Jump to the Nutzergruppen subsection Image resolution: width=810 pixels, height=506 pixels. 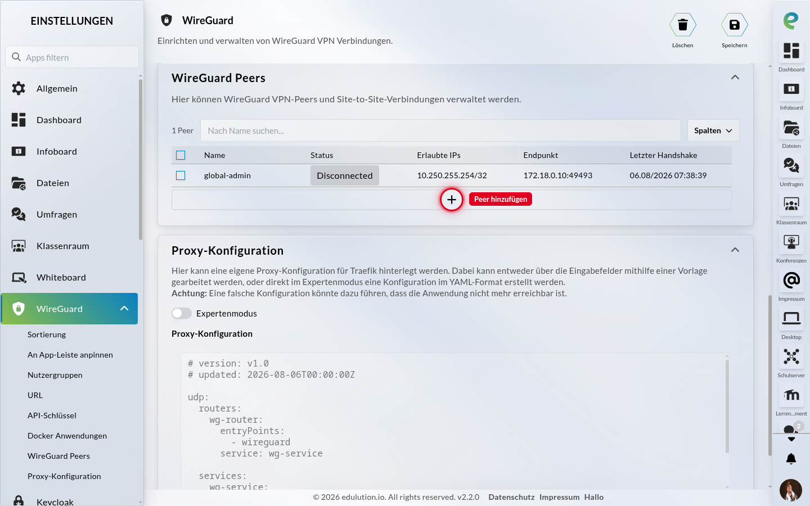55,375
